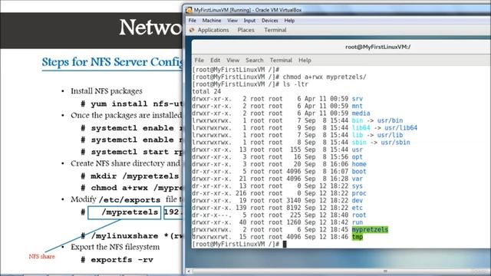Click the '/mylinuxshare *(rw' slide line
Image resolution: width=491 pixels, height=276 pixels.
[x=137, y=236]
